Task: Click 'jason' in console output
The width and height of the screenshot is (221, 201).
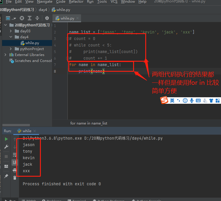Action: [x=29, y=145]
